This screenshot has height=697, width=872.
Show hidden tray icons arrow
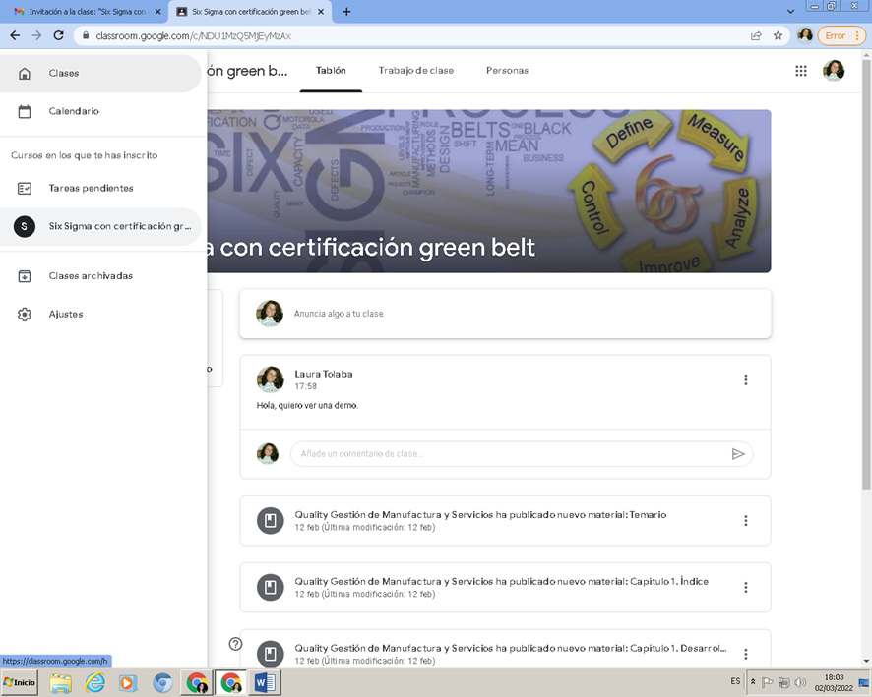753,681
